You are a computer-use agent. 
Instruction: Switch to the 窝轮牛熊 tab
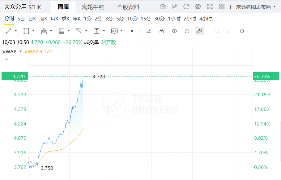pyautogui.click(x=93, y=7)
